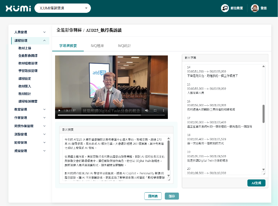Click the AI生成 button

coord(256,183)
